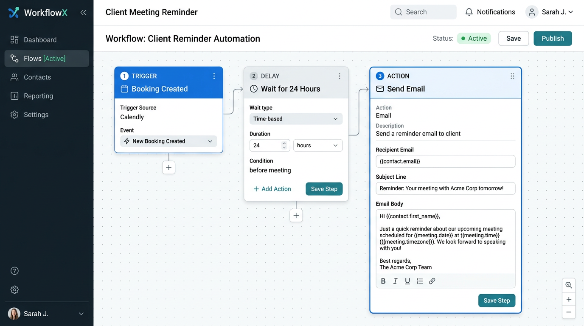Image resolution: width=584 pixels, height=326 pixels.
Task: Click the Bold formatting icon
Action: click(x=383, y=281)
